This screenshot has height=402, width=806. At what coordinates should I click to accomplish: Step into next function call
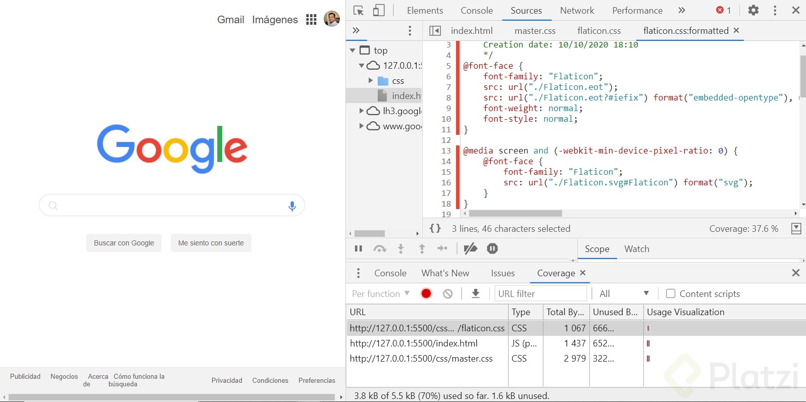pos(401,248)
